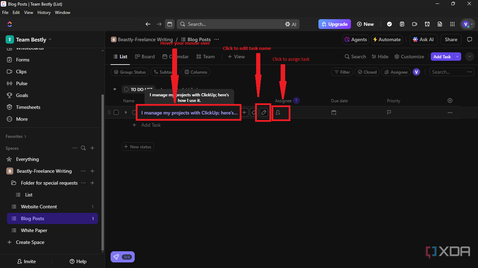Search spaces with the magnifier icon
Image resolution: width=478 pixels, height=268 pixels.
pos(83,148)
